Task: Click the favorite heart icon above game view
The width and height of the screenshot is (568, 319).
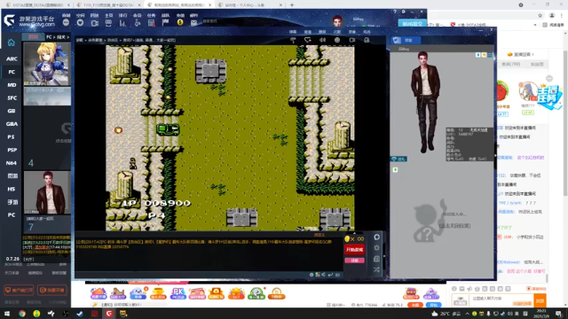Action: [x=308, y=40]
